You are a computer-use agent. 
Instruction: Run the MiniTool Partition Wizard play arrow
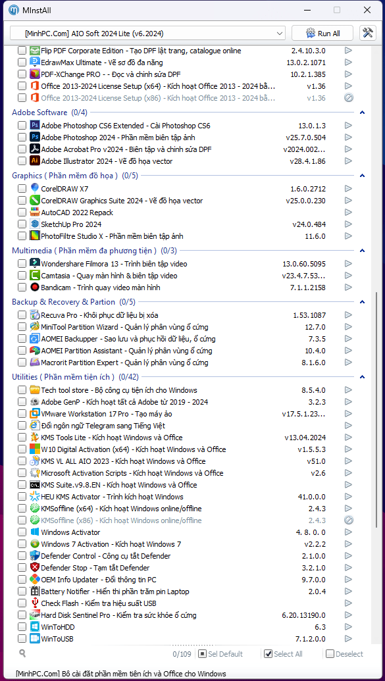[x=348, y=326]
